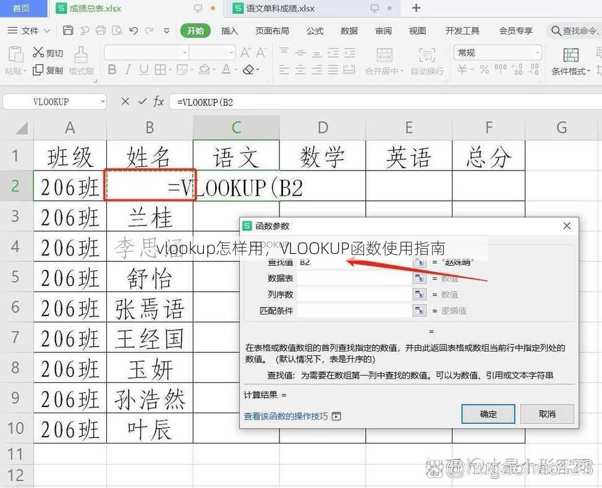602x488 pixels.
Task: Click the formula bar Confirm checkmark icon
Action: coord(142,102)
